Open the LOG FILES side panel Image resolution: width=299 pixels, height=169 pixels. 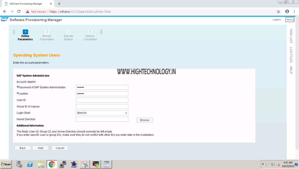click(291, 55)
